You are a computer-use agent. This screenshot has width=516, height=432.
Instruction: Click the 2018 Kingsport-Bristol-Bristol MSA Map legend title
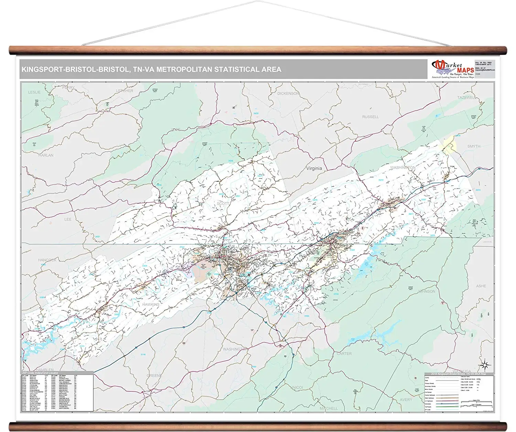coord(459,374)
